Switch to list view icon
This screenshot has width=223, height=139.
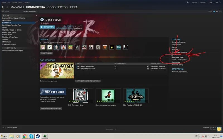tap(217, 11)
